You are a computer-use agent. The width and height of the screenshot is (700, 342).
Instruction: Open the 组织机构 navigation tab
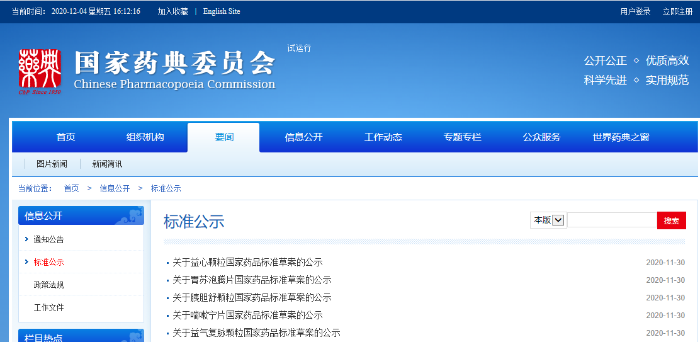tap(145, 137)
